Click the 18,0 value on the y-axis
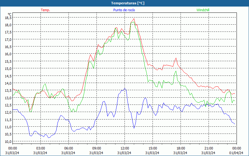 coord(8,25)
